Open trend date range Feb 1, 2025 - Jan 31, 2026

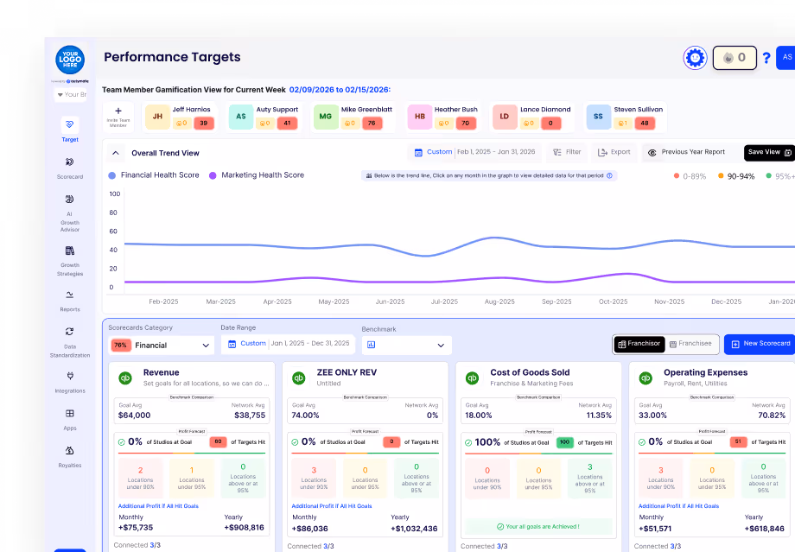tap(496, 152)
